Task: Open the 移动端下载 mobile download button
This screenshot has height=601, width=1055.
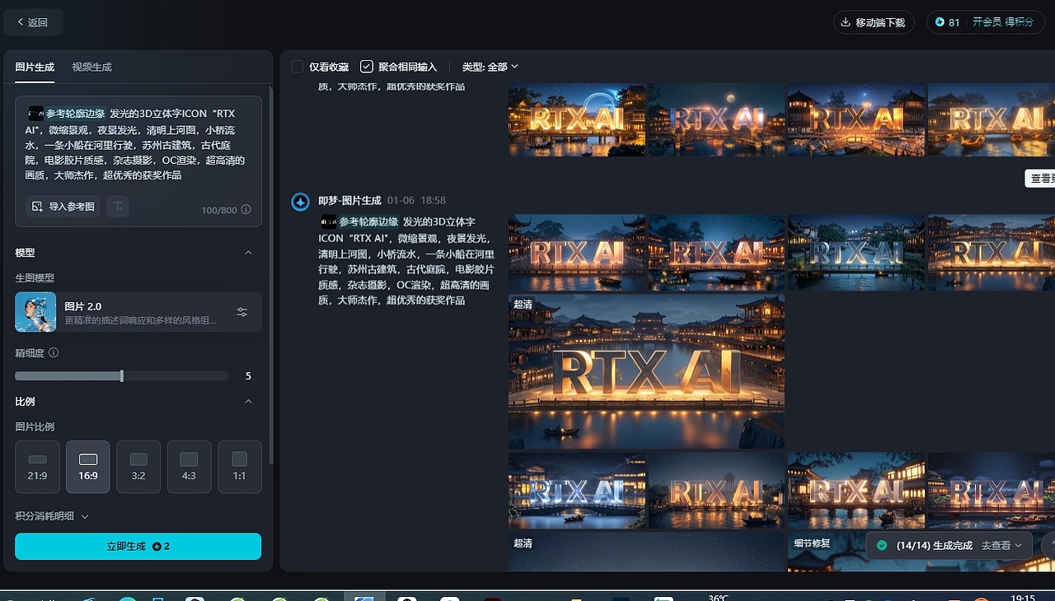Action: point(874,22)
